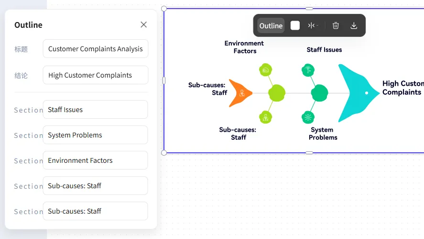Click the top green Staff Issues icon node

click(x=308, y=70)
